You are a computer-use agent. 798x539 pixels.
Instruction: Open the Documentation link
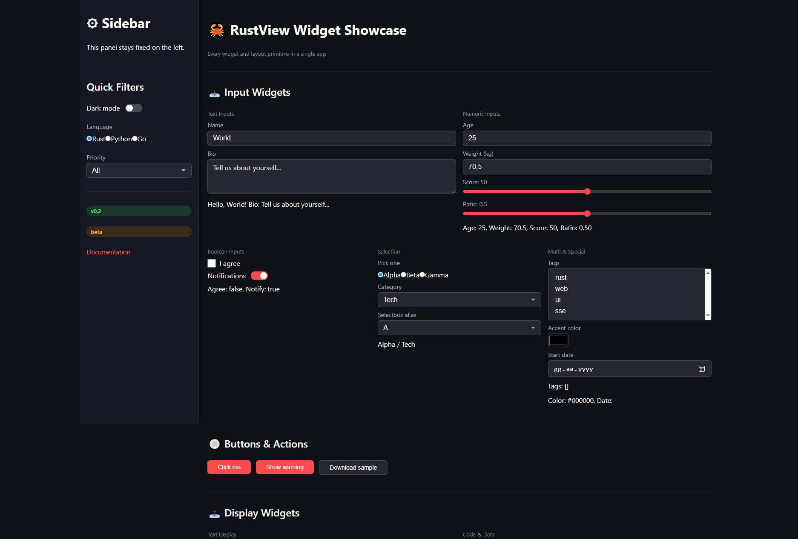point(108,252)
